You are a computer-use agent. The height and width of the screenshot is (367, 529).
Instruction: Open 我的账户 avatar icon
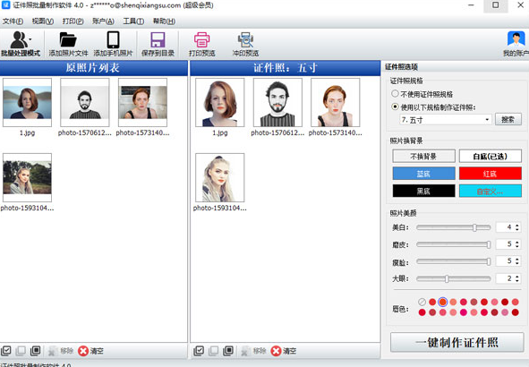(516, 39)
